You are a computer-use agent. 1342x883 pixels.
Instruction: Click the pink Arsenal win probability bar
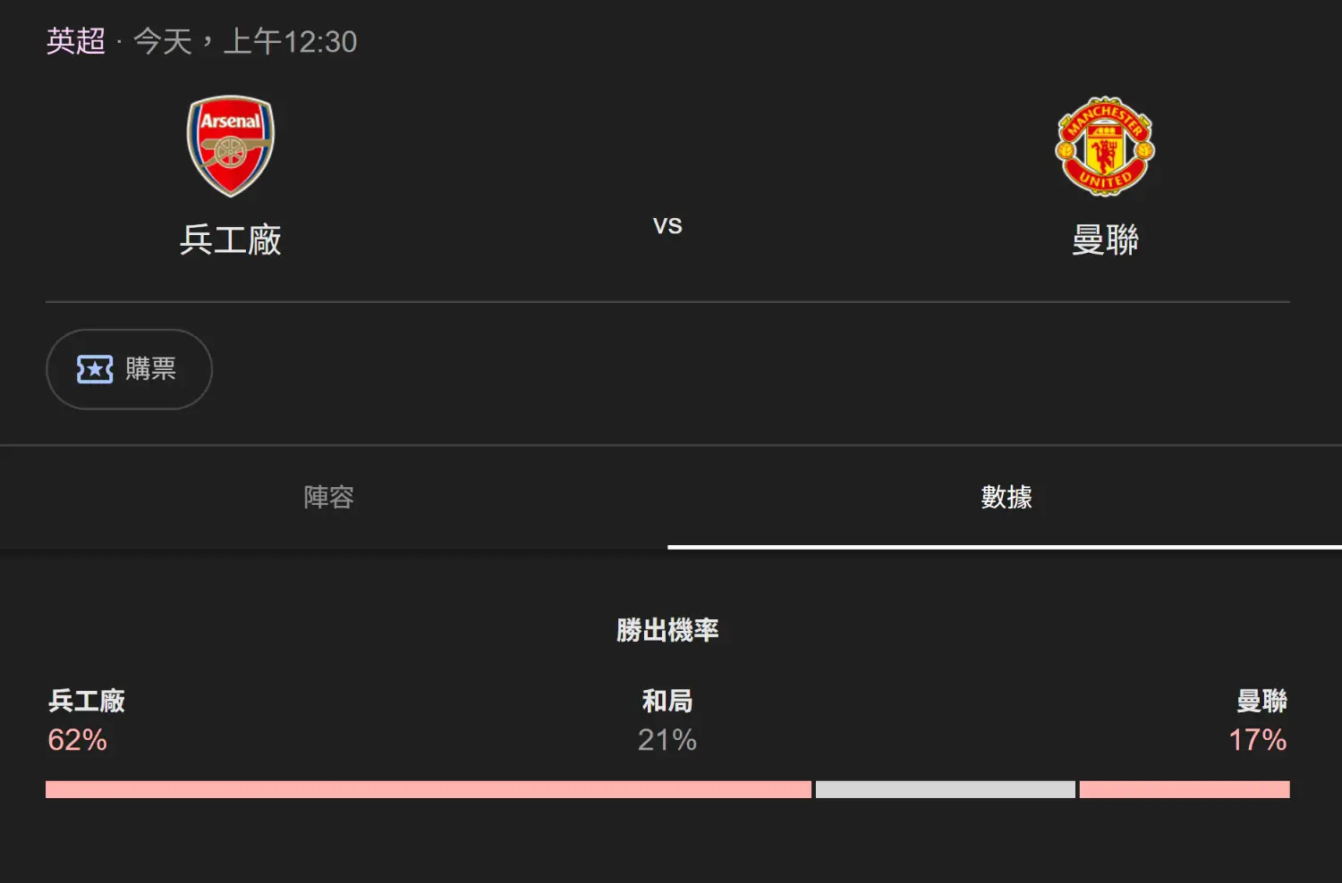pos(428,789)
